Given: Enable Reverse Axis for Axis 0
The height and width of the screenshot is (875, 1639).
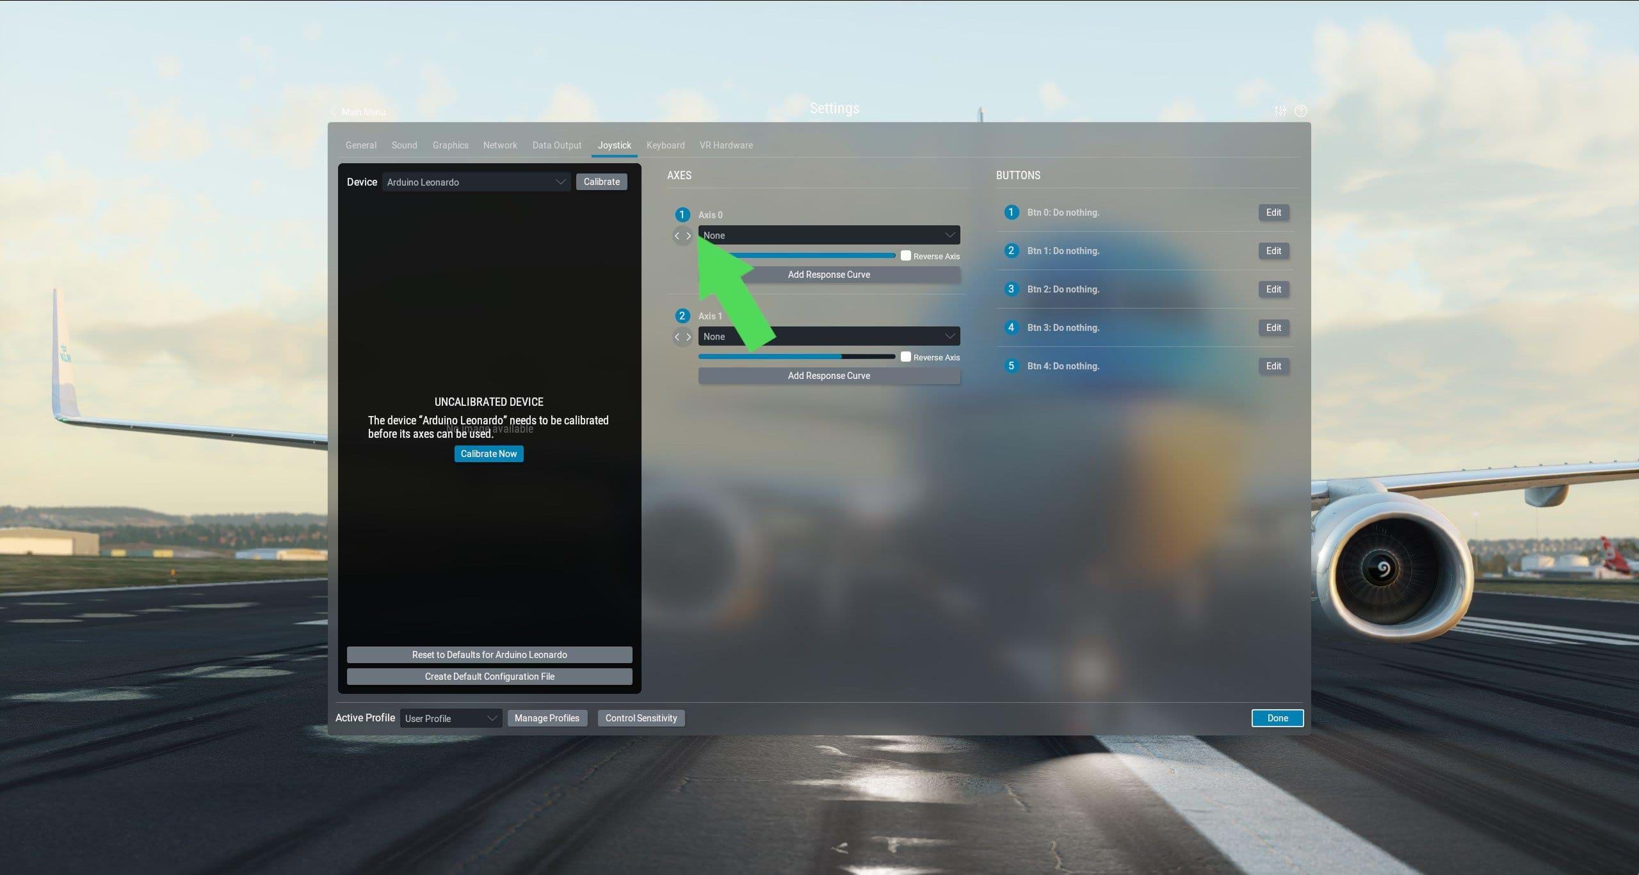Looking at the screenshot, I should pyautogui.click(x=905, y=255).
